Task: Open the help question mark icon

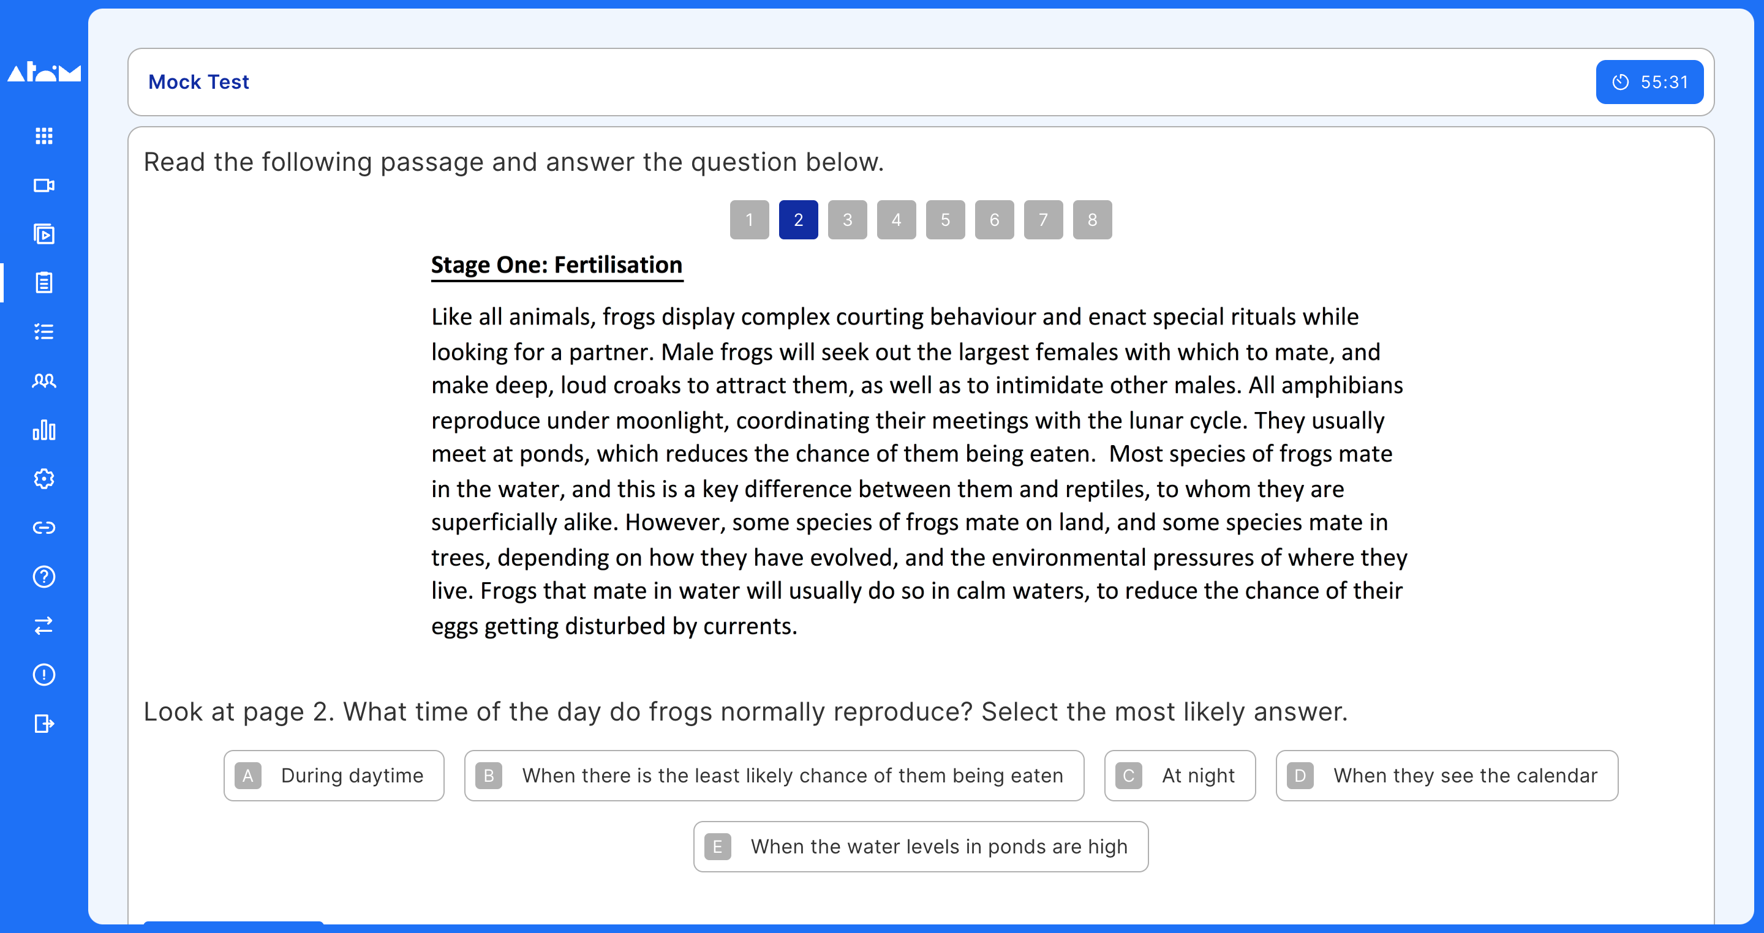Action: (44, 577)
